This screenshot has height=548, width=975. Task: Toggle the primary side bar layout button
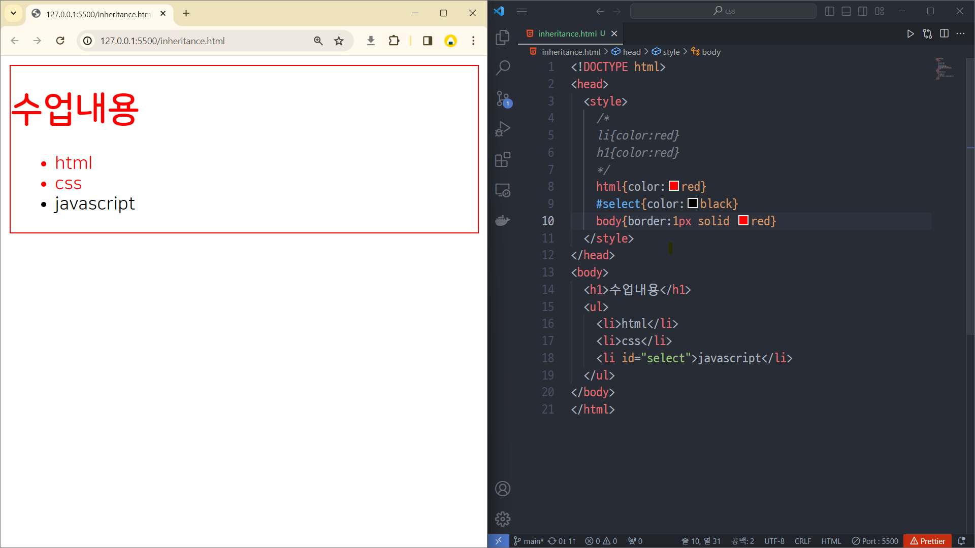tap(829, 11)
